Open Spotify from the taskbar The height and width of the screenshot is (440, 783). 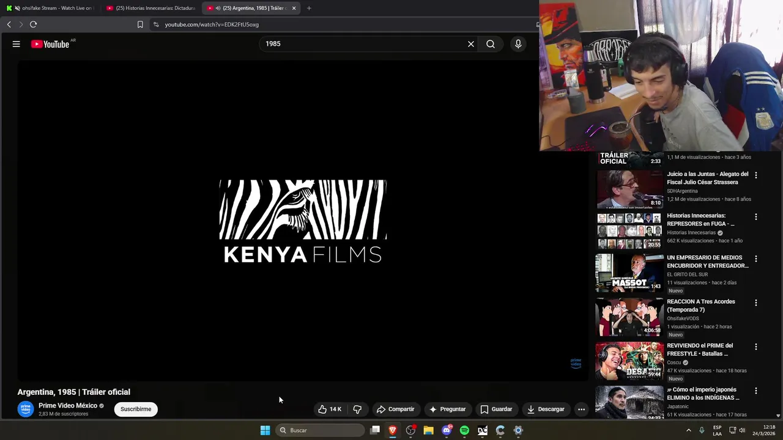click(464, 430)
